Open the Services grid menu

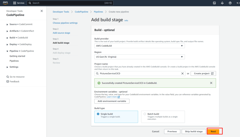tap(19, 3)
